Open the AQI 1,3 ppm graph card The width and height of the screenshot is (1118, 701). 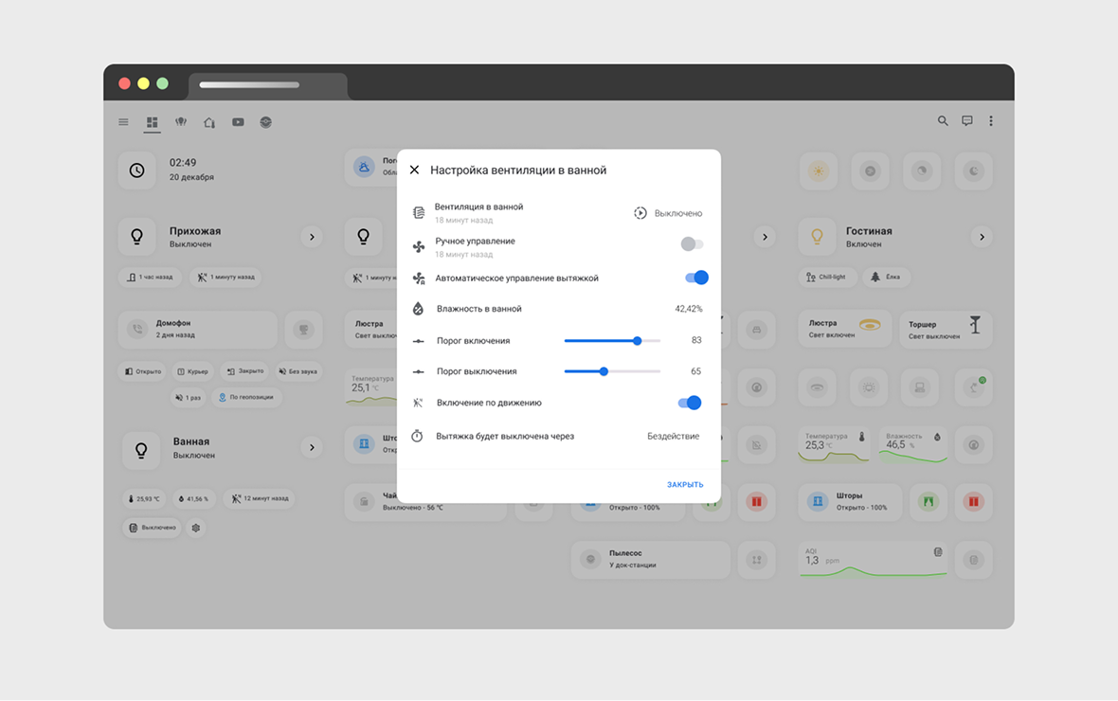click(873, 560)
